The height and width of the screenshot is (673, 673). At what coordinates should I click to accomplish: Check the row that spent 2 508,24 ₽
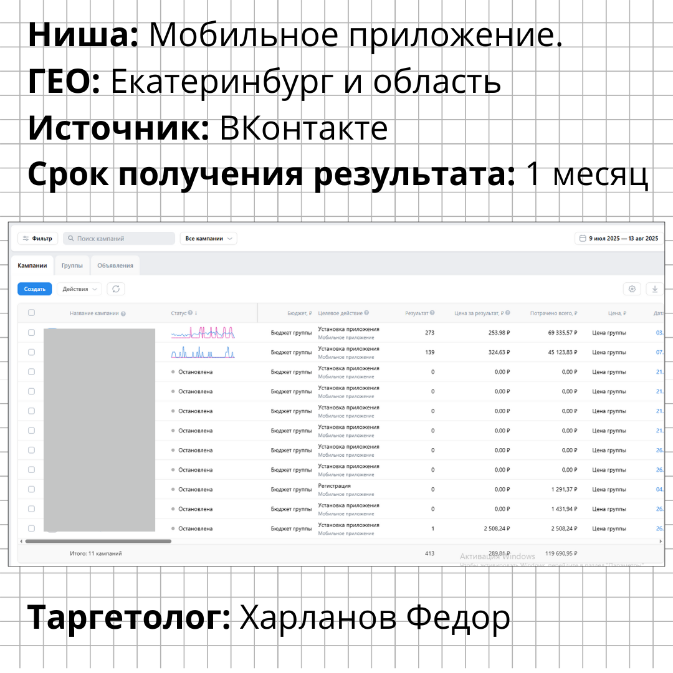click(31, 528)
